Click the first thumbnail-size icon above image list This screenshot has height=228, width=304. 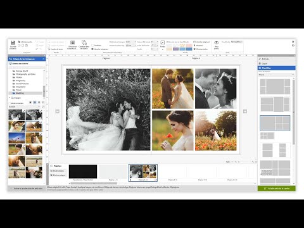coord(30,103)
